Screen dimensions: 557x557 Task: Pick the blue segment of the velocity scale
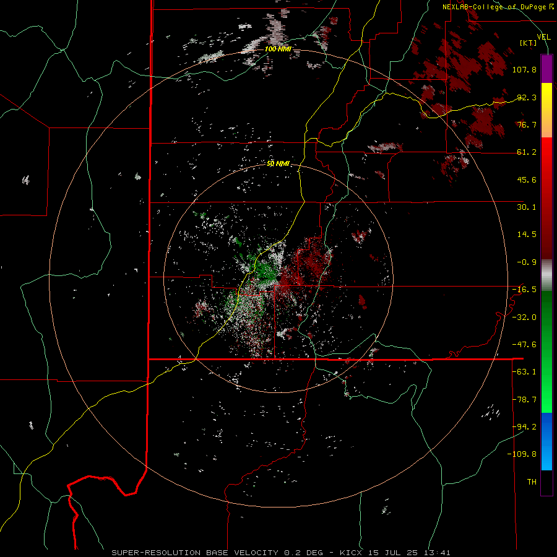[x=546, y=441]
